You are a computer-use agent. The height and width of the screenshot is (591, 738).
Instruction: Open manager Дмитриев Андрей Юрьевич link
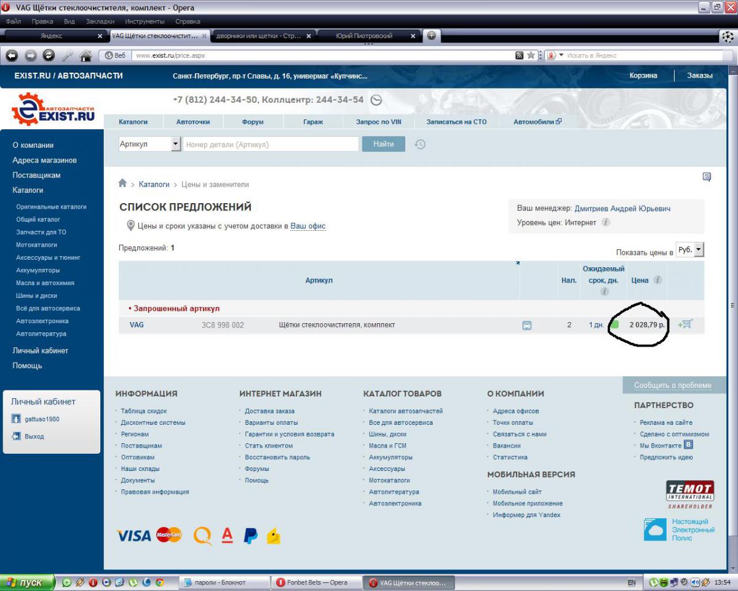622,209
